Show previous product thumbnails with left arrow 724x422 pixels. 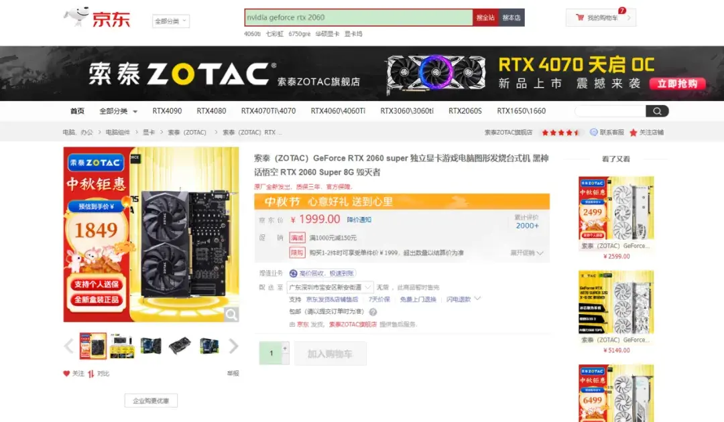(69, 346)
